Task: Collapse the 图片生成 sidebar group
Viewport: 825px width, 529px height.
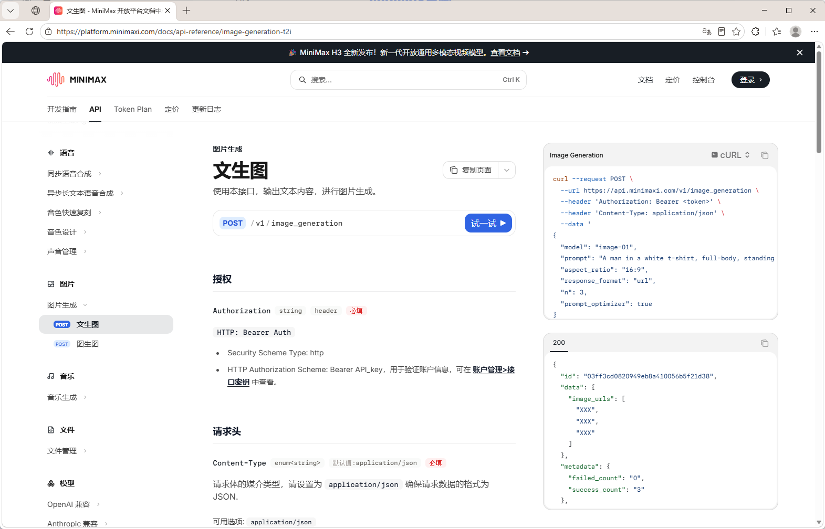Action: 67,305
